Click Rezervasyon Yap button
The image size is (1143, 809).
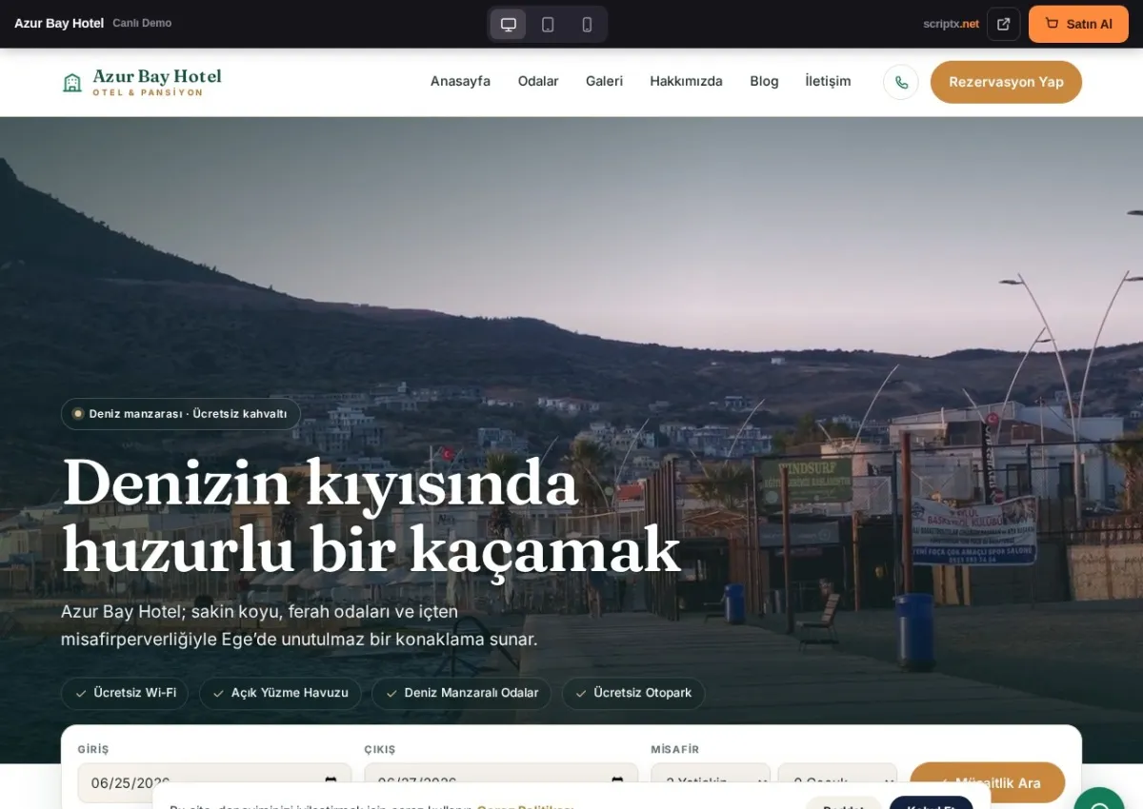point(1006,82)
